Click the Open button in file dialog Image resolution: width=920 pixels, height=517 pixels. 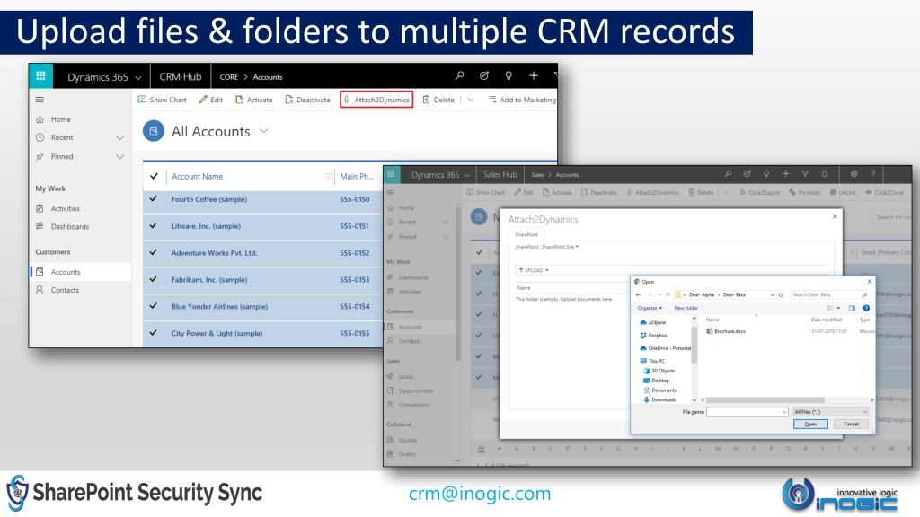point(810,424)
